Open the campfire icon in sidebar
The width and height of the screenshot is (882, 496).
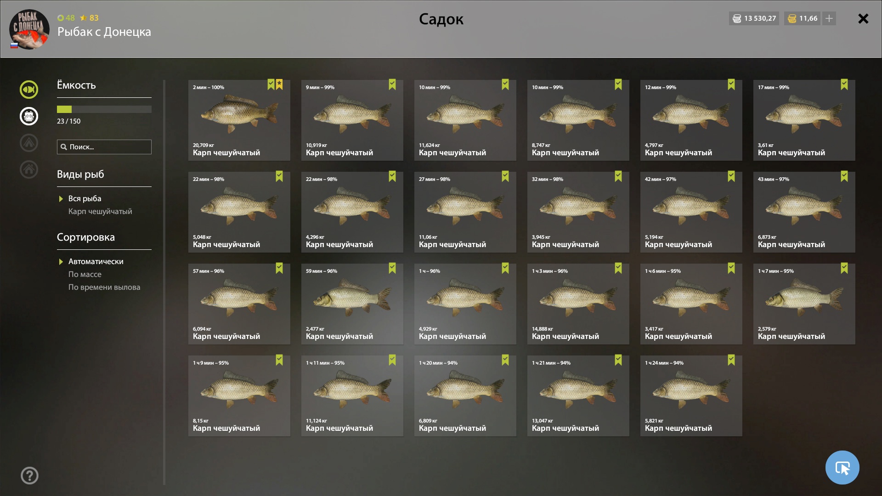pyautogui.click(x=28, y=143)
